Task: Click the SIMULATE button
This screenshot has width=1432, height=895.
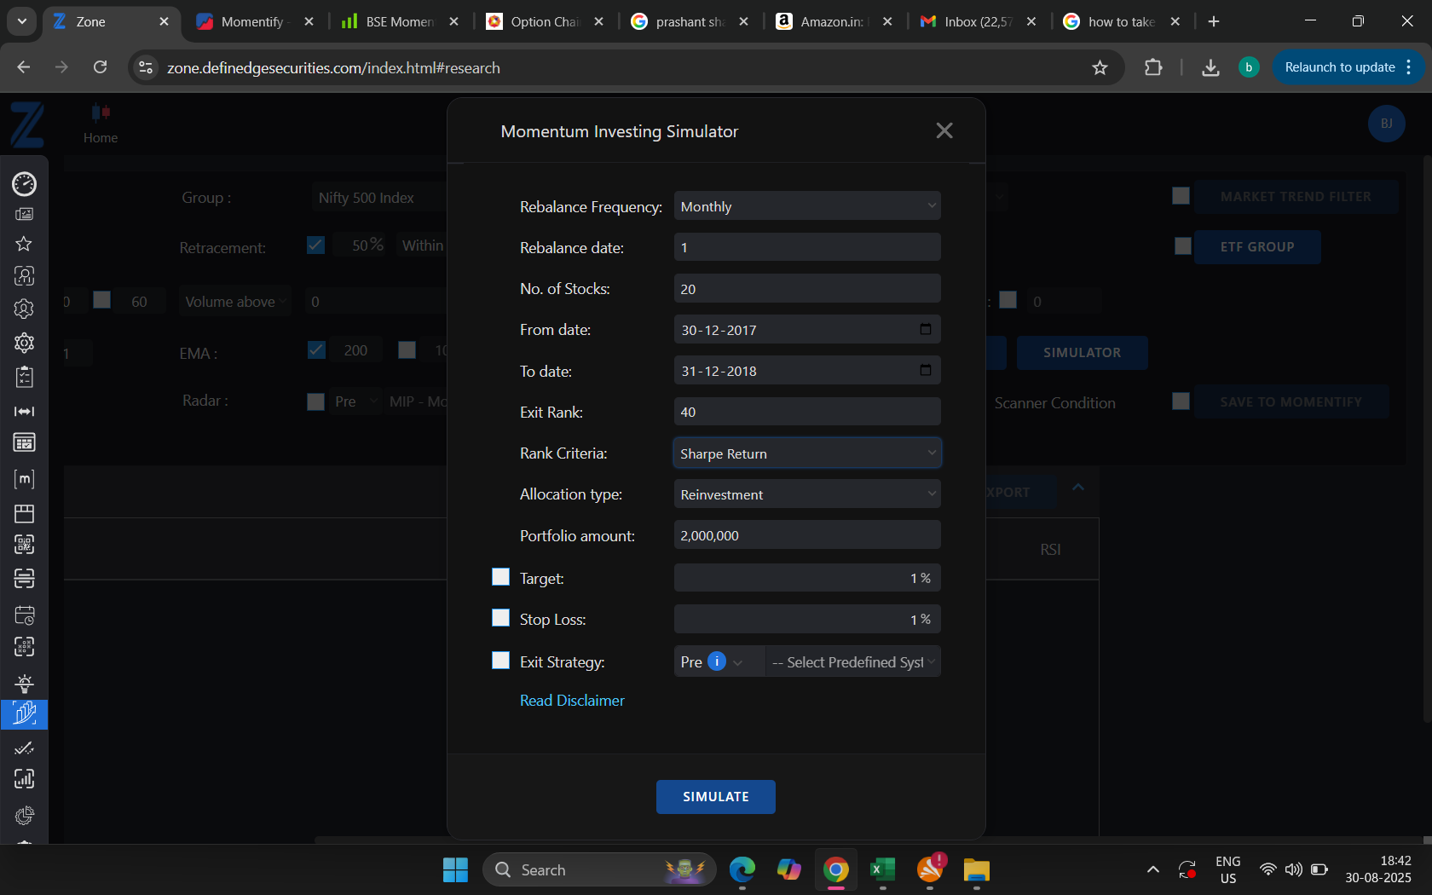Action: point(715,796)
